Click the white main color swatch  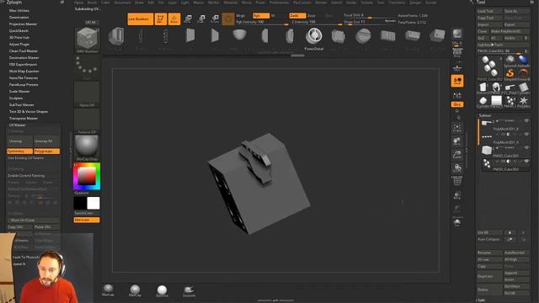point(93,203)
